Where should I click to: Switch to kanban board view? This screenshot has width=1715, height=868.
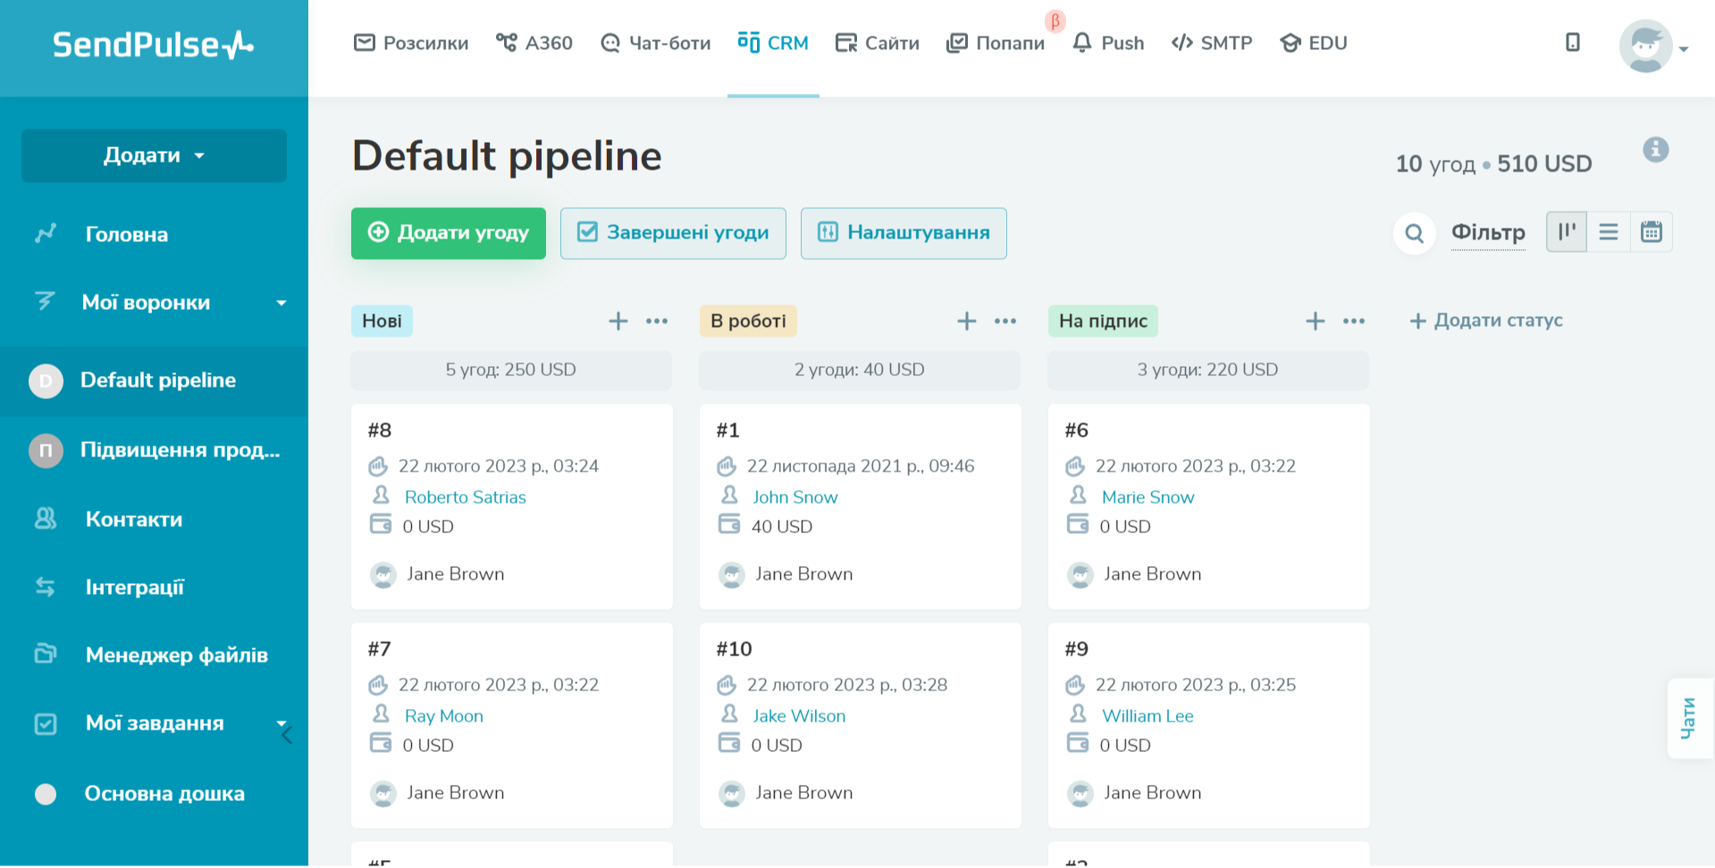pyautogui.click(x=1566, y=232)
